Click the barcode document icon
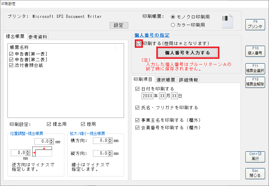 pyautogui.click(x=227, y=21)
